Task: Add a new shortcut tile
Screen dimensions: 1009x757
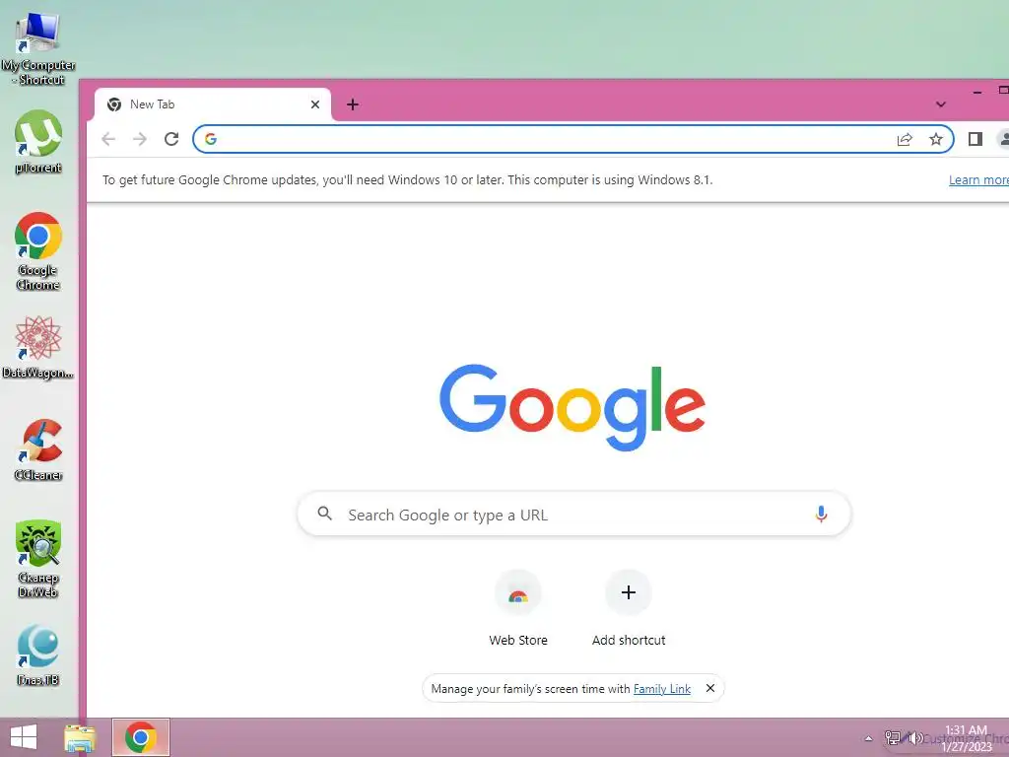Action: pyautogui.click(x=629, y=607)
